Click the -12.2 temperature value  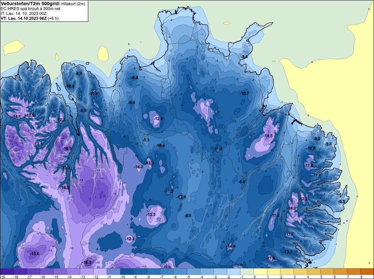(303, 199)
